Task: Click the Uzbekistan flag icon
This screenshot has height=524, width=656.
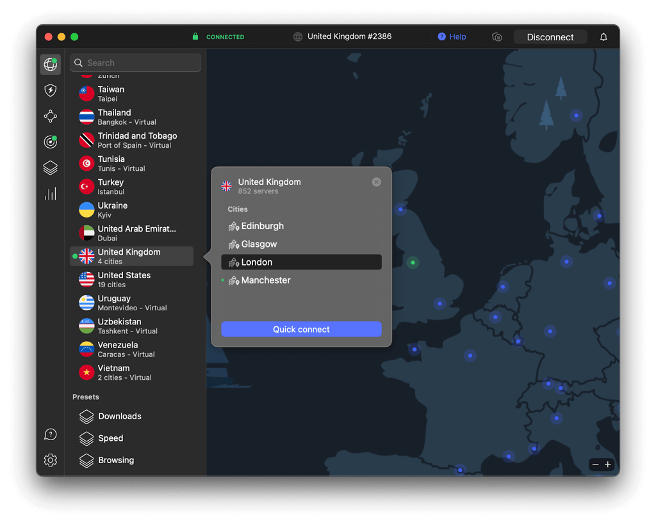Action: tap(86, 326)
